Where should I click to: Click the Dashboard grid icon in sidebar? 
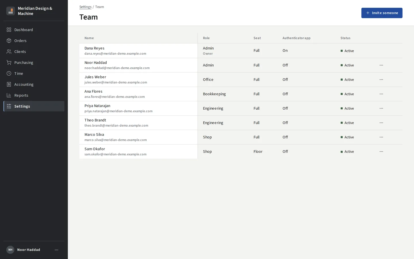click(x=9, y=30)
